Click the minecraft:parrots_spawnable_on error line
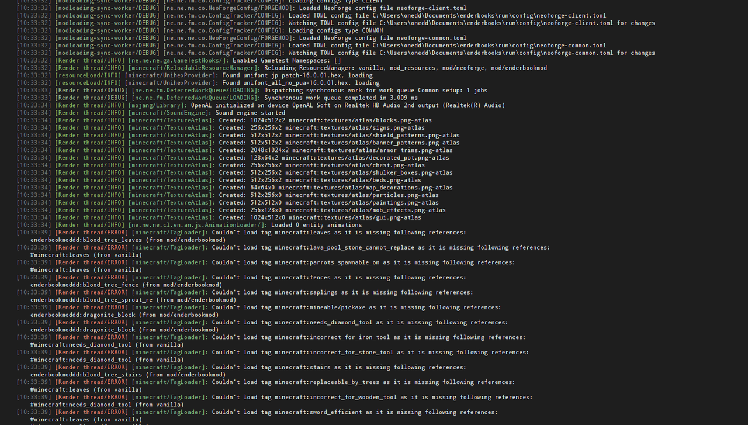This screenshot has height=425, width=748. (266, 262)
